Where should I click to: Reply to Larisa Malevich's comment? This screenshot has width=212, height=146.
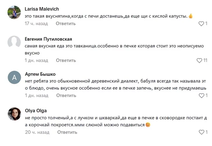pyautogui.click(x=66, y=23)
